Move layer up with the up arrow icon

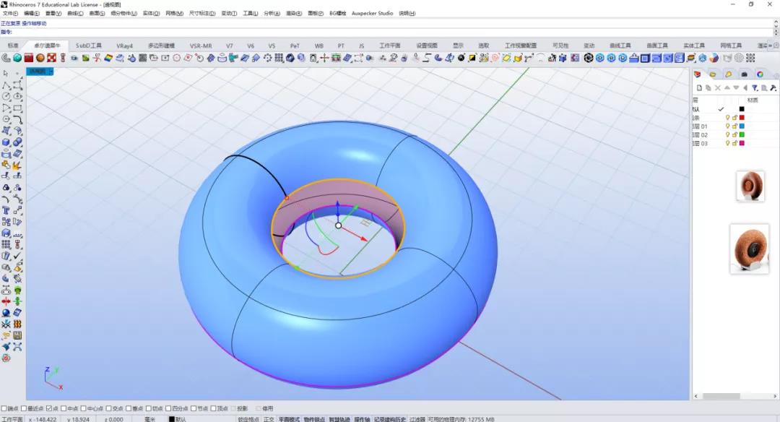pos(727,88)
